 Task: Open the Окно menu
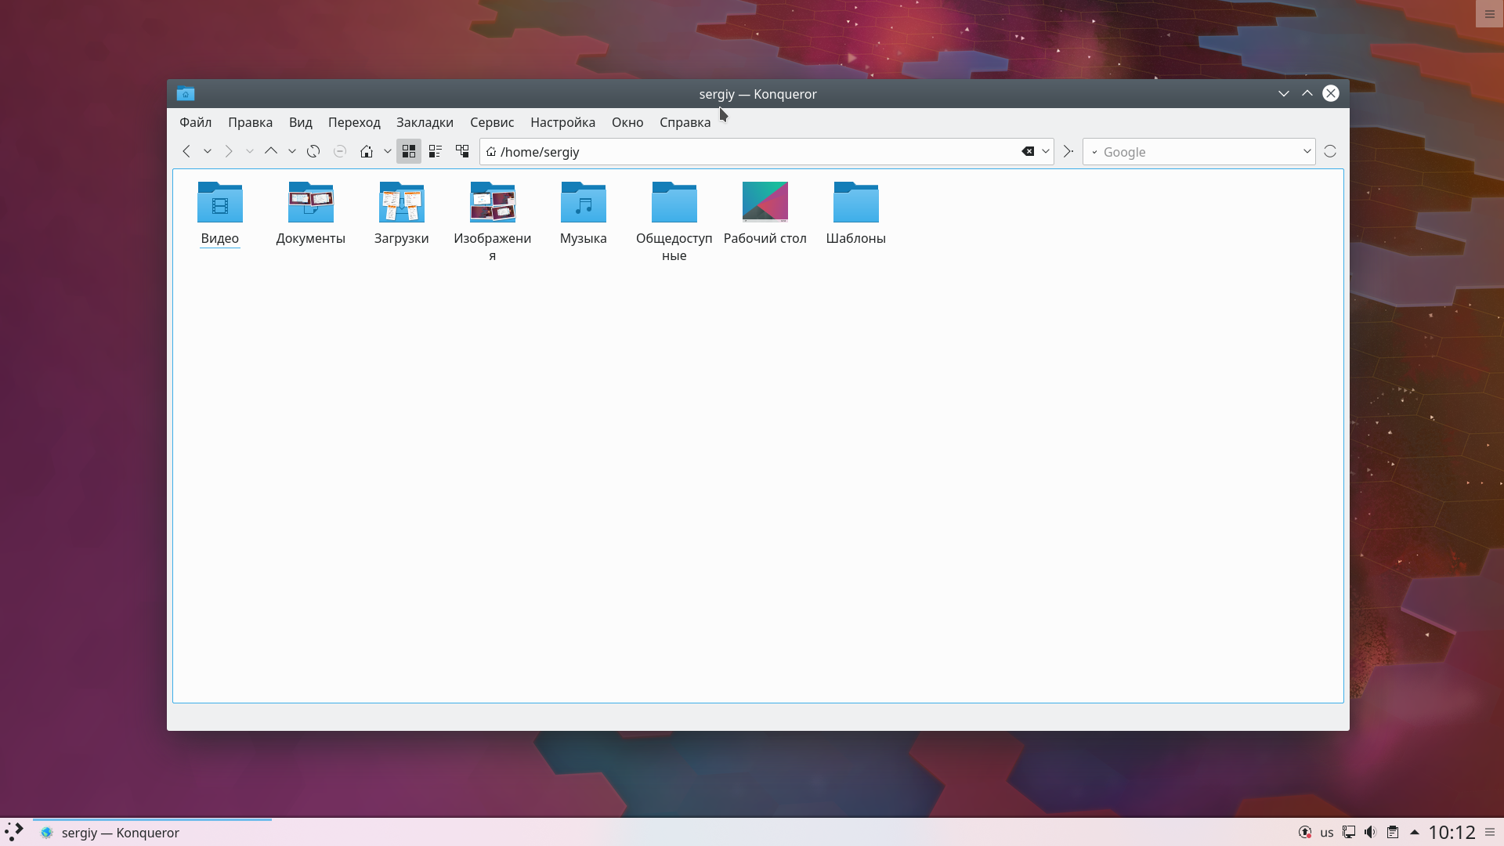(627, 122)
